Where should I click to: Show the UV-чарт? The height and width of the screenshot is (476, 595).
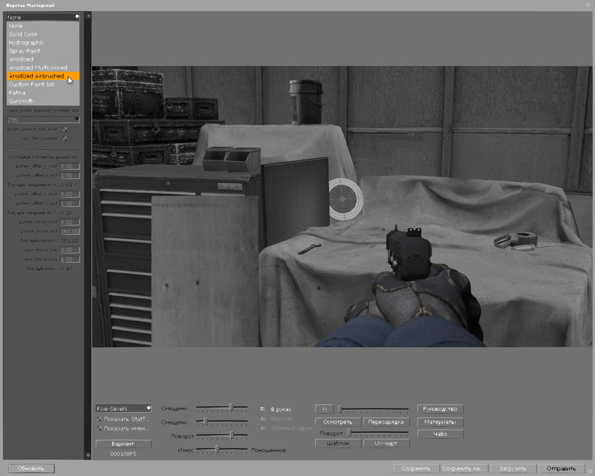(386, 443)
